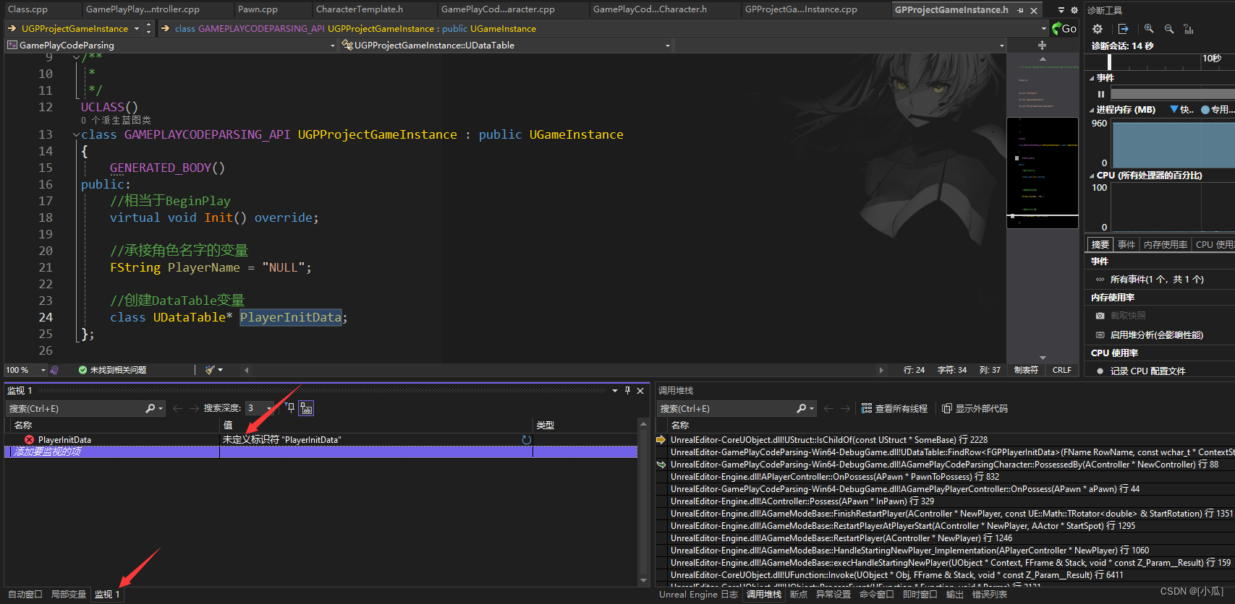The width and height of the screenshot is (1235, 604).
Task: Click the green Go arrow button
Action: coord(1064,28)
